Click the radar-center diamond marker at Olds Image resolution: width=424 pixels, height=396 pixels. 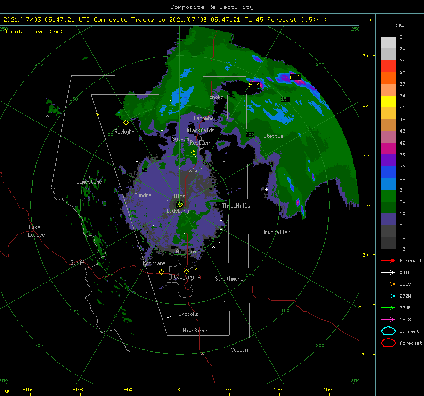click(x=180, y=205)
